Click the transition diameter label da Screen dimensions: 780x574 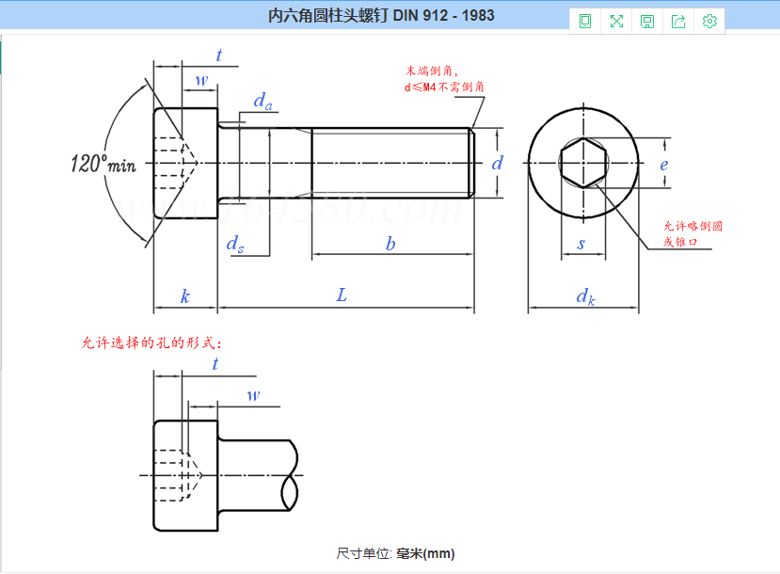point(263,102)
